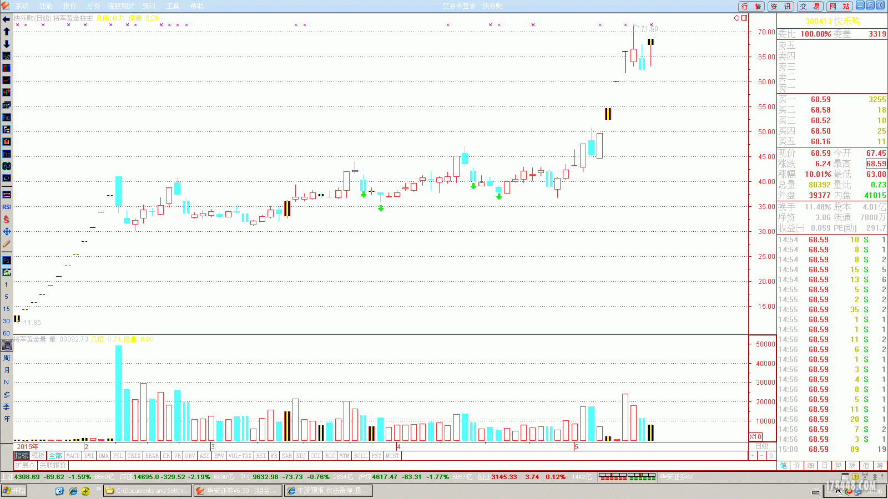Select the MACD indicator tab
Image resolution: width=888 pixels, height=499 pixels.
(73, 456)
